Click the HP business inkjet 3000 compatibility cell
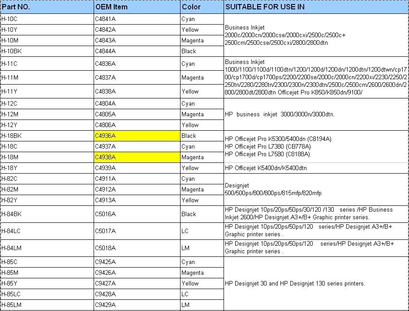 point(316,114)
